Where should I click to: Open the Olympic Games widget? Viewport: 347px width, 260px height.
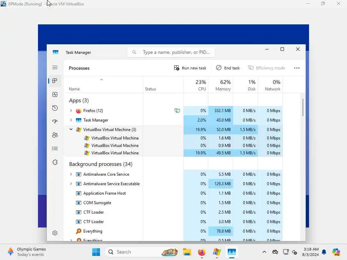26,252
